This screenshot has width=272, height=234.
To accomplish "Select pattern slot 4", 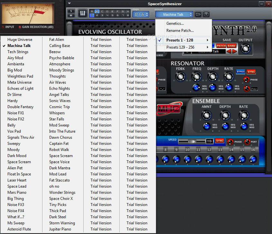I will [107, 15].
